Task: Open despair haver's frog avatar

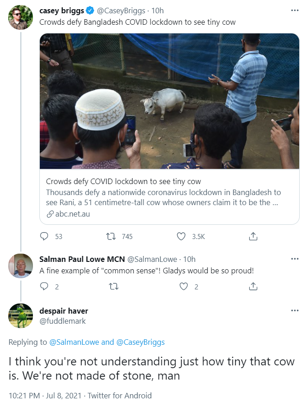Action: point(21,315)
